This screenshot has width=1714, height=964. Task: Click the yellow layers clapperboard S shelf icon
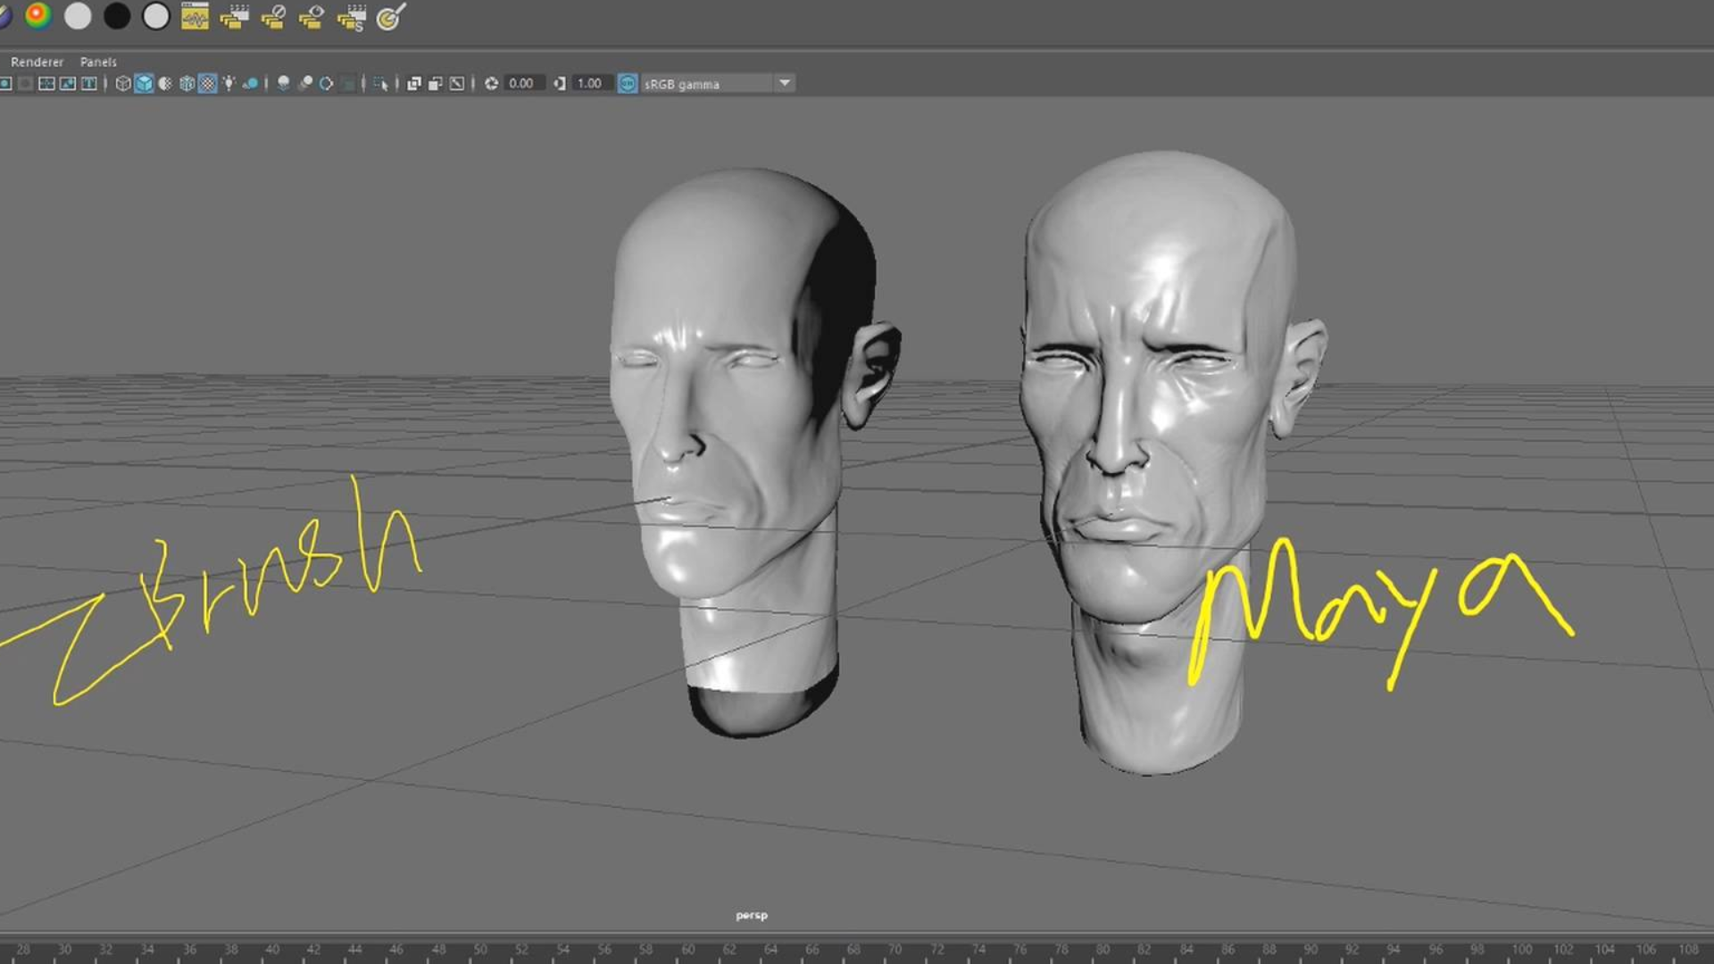(351, 16)
